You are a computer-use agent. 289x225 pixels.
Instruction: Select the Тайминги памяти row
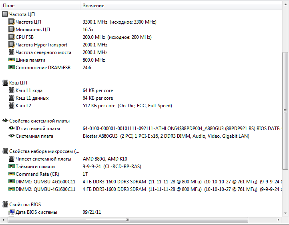(x=35, y=167)
